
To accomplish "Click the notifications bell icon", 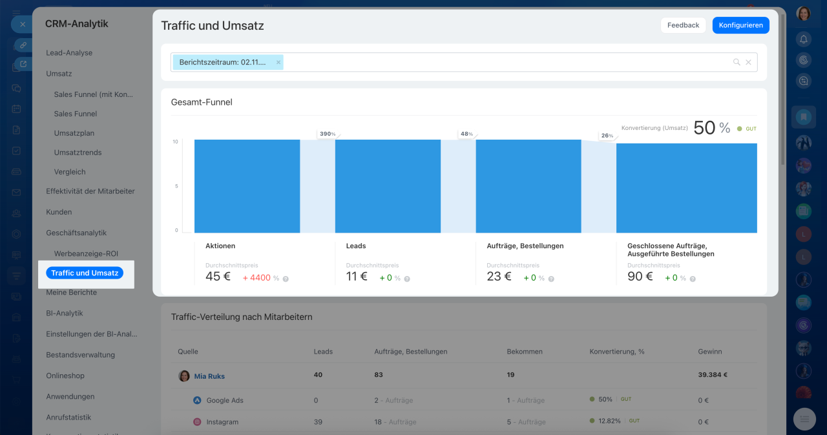I will coord(804,39).
